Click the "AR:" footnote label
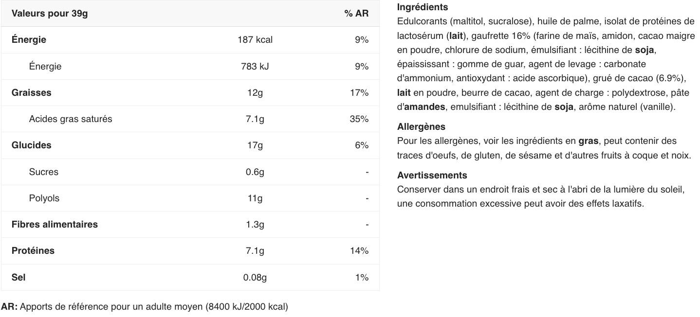This screenshot has width=700, height=317. click(x=9, y=307)
